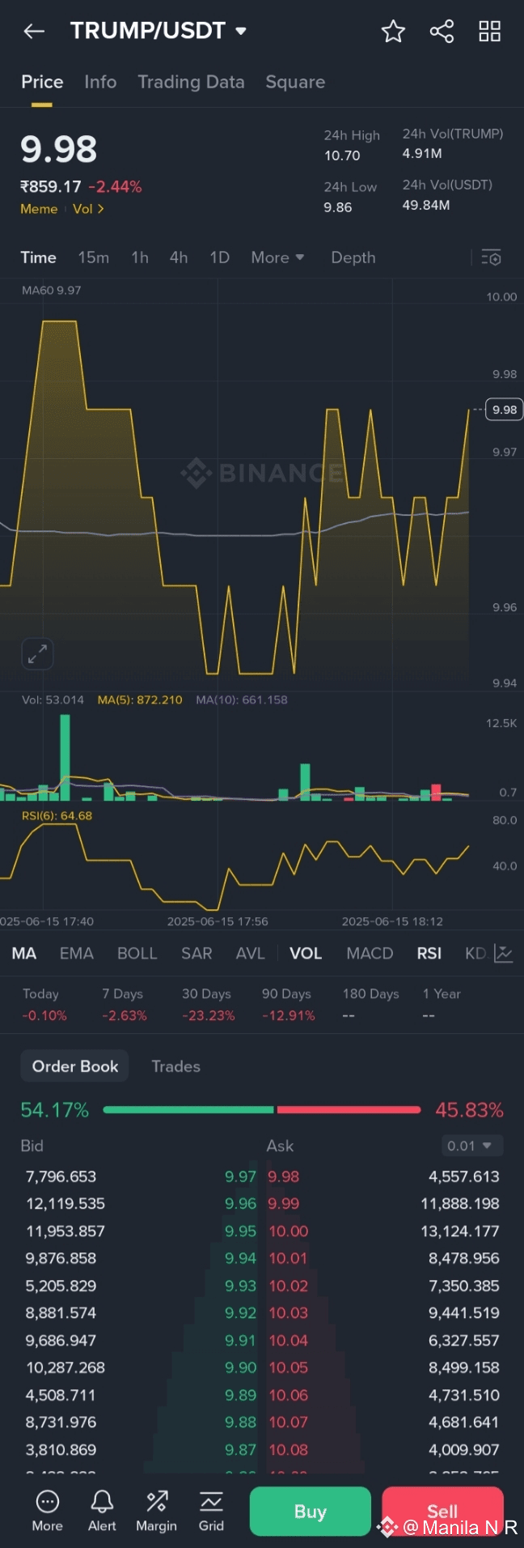Image resolution: width=524 pixels, height=1548 pixels.
Task: Select ask price 10.00
Action: click(x=289, y=1231)
